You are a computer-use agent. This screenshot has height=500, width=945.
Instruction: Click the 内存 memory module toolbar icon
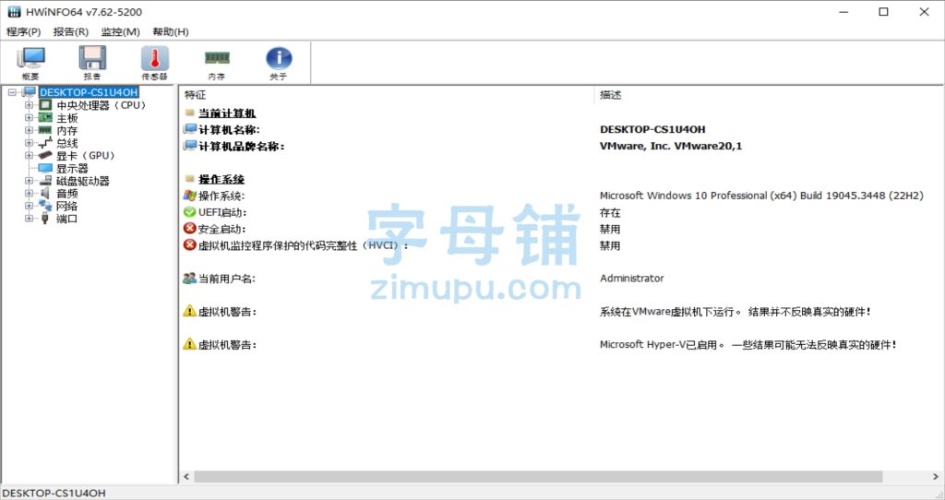pyautogui.click(x=216, y=63)
